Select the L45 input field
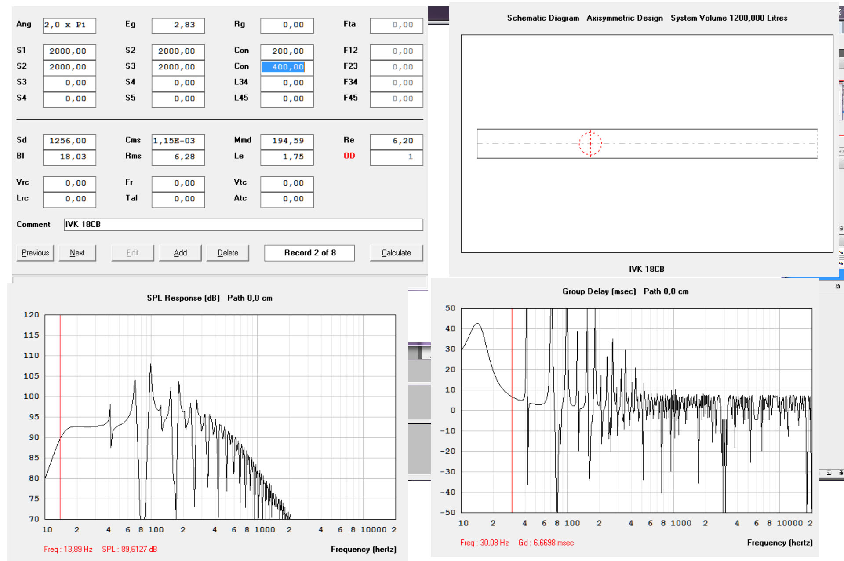Image resolution: width=844 pixels, height=561 pixels. (287, 99)
